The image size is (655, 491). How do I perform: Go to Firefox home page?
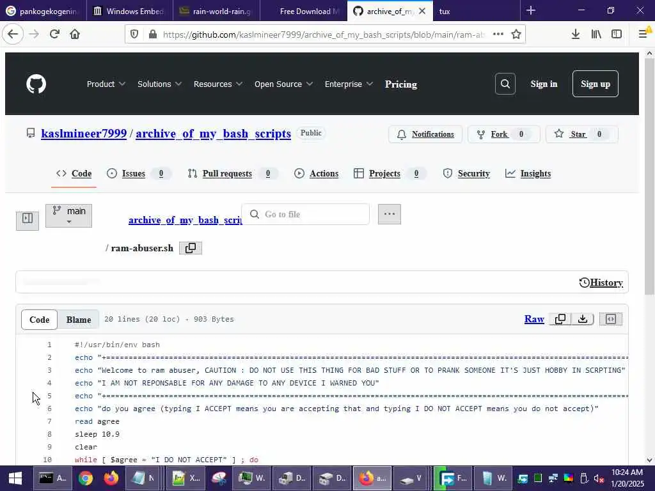coord(75,35)
